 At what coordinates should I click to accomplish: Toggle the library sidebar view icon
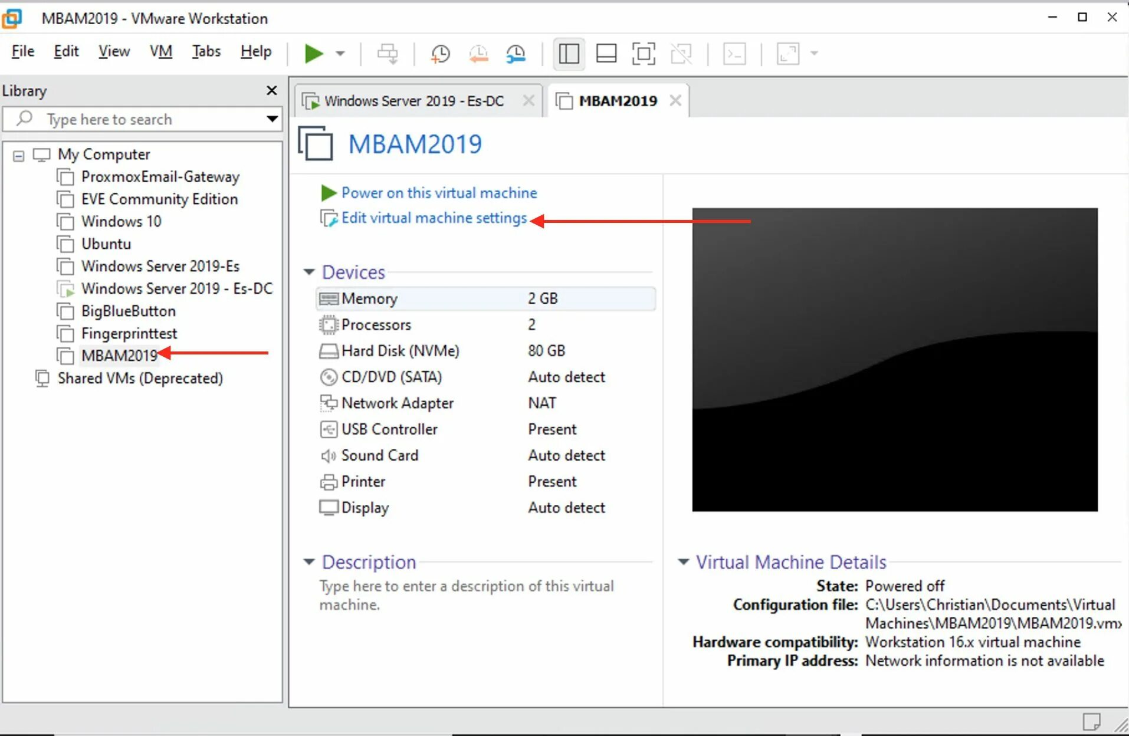click(x=569, y=54)
